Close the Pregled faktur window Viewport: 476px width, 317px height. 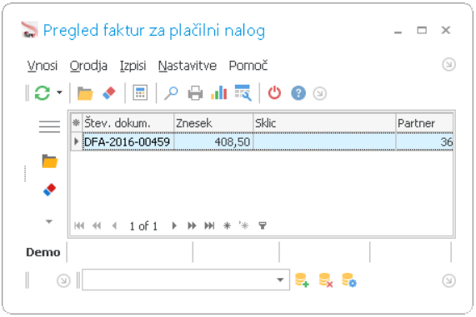coord(446,30)
